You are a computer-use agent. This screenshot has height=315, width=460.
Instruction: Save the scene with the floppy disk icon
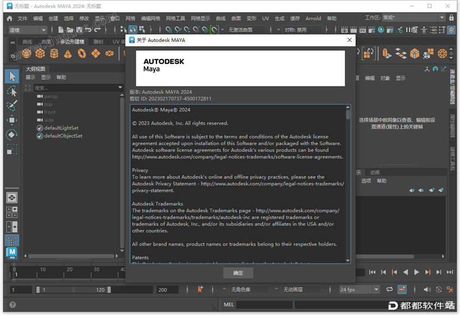[79, 30]
